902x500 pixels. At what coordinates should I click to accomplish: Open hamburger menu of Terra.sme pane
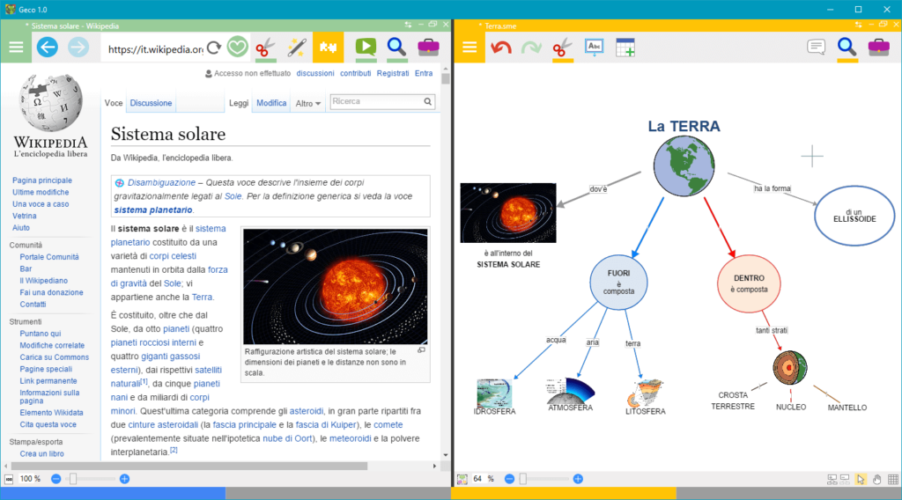coord(469,48)
